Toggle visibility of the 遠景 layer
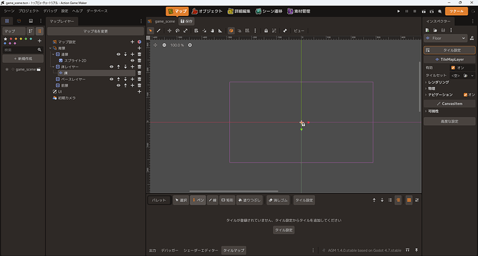The image size is (478, 256). (x=118, y=54)
